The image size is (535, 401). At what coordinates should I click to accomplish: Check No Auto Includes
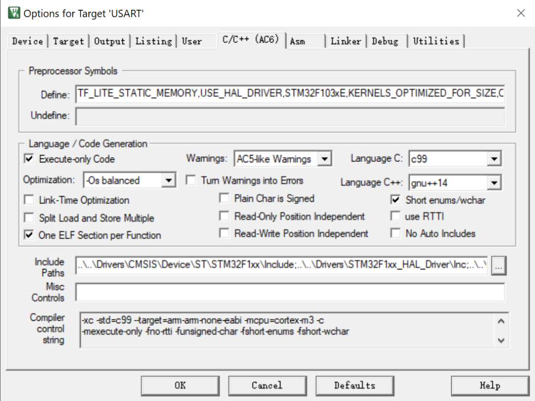click(395, 233)
